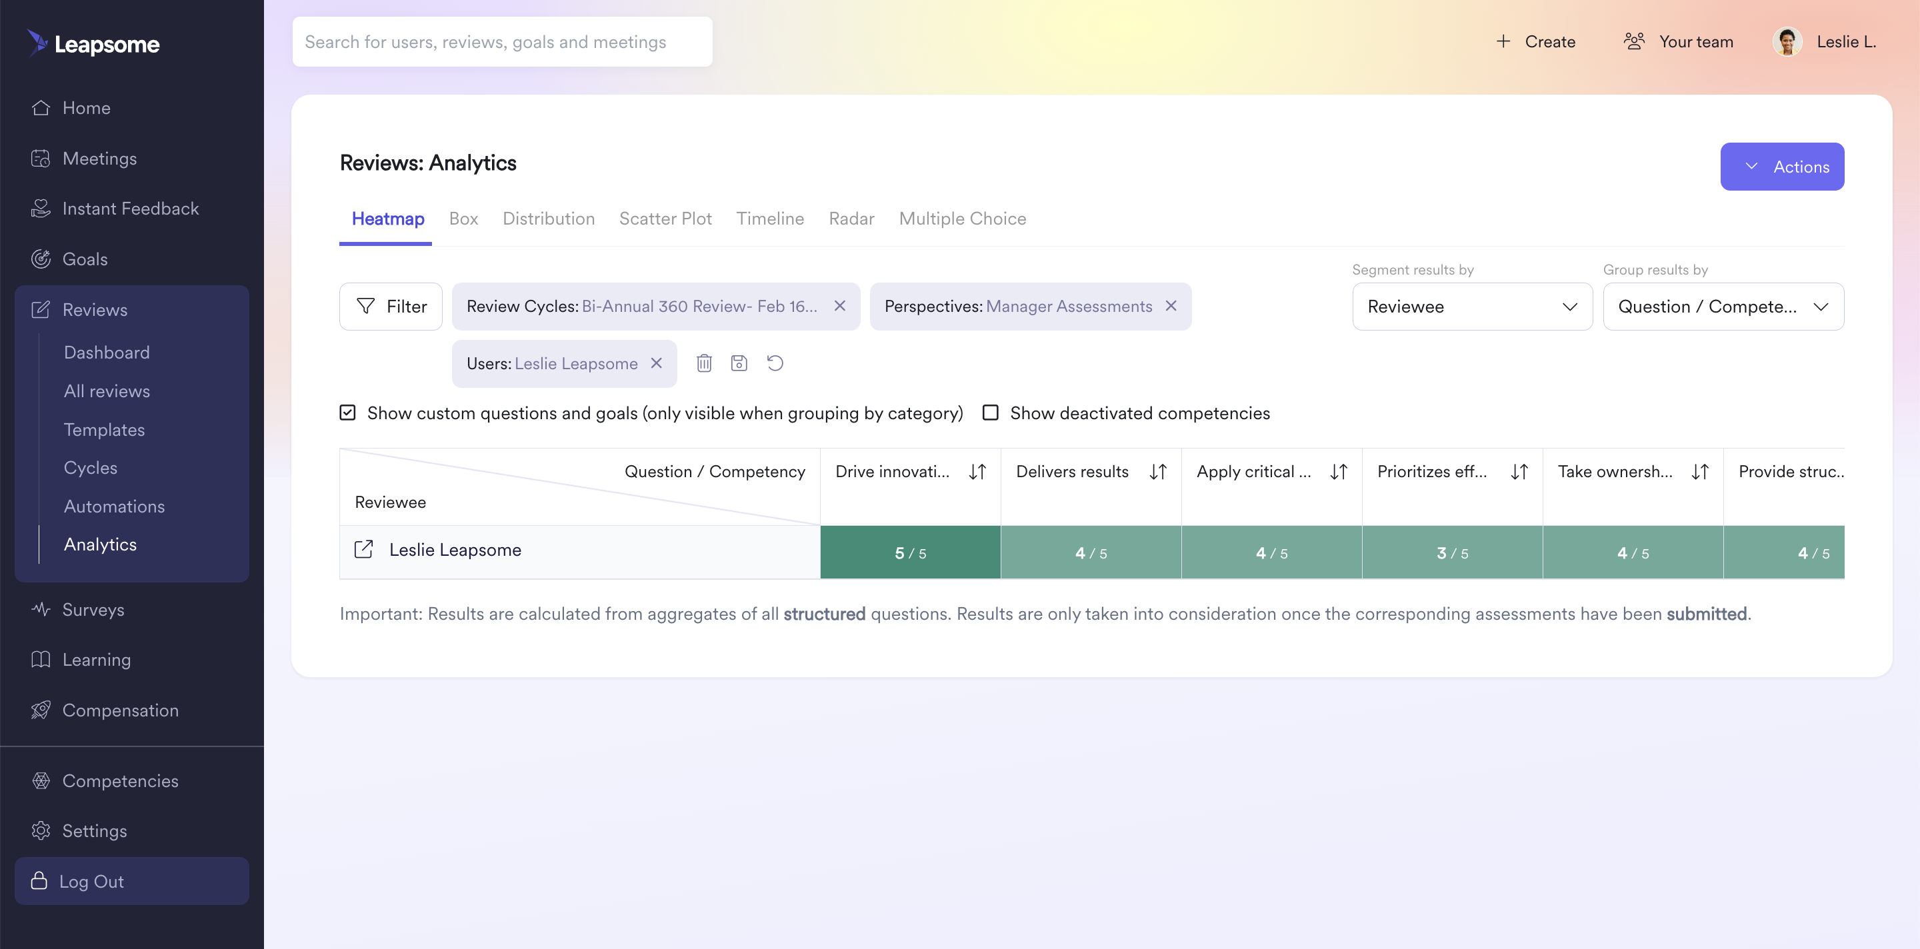Click the Create plus button
The image size is (1920, 949).
pyautogui.click(x=1535, y=42)
